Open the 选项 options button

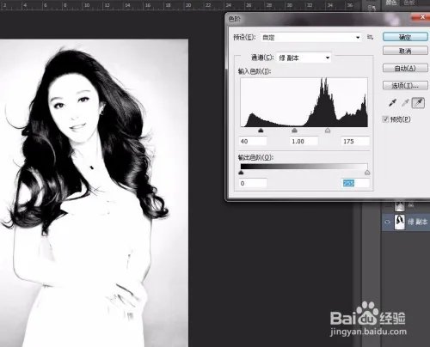[405, 85]
